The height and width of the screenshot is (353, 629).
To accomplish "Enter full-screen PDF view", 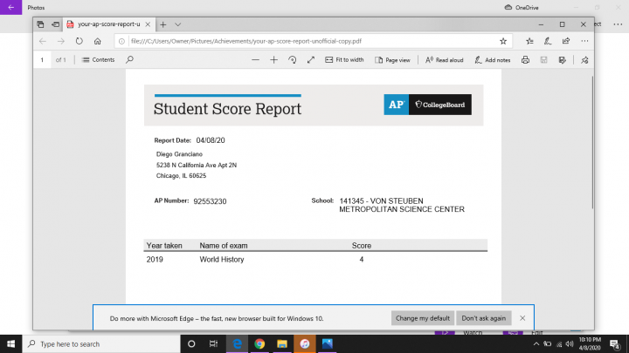I will click(310, 60).
